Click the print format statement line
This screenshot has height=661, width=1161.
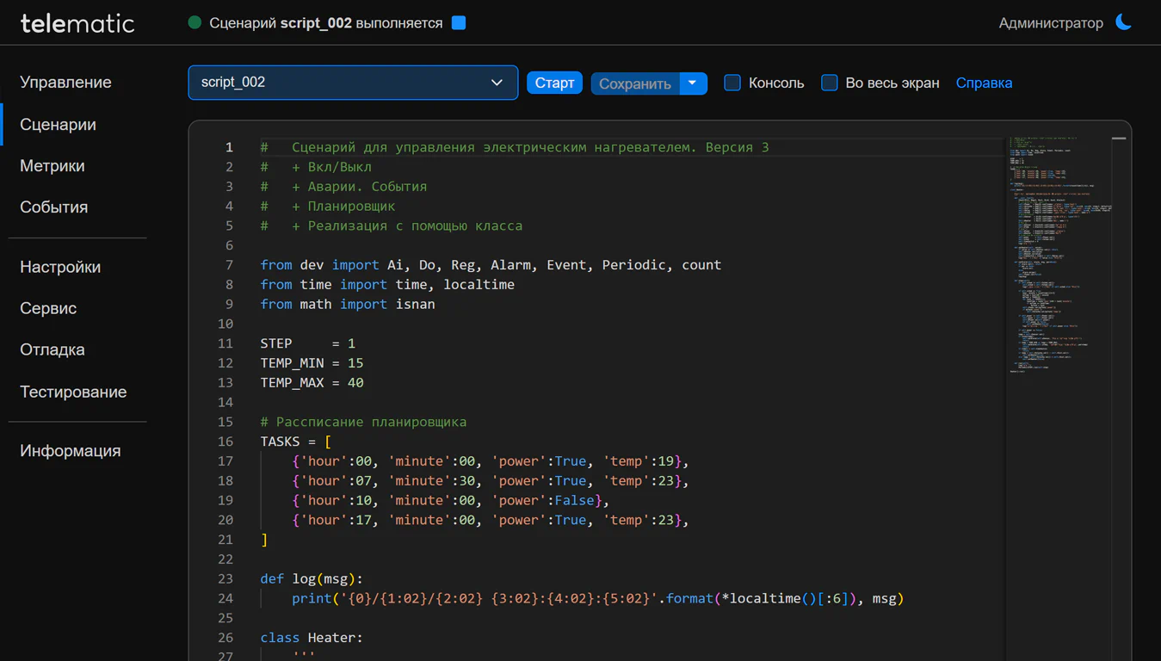click(x=598, y=598)
